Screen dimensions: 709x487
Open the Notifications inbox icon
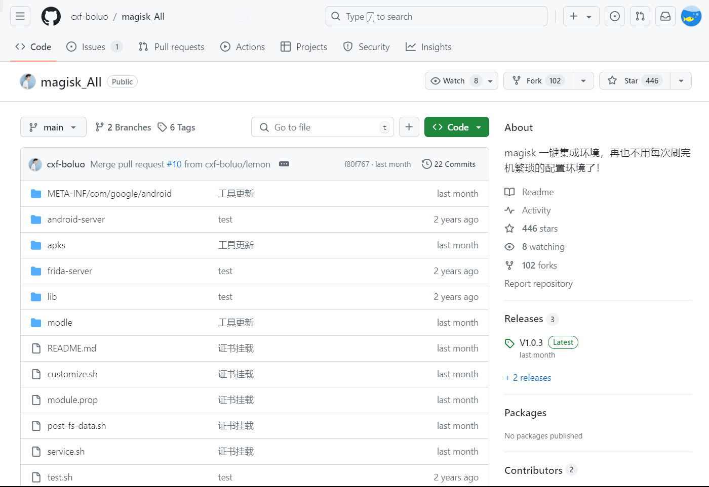[665, 16]
